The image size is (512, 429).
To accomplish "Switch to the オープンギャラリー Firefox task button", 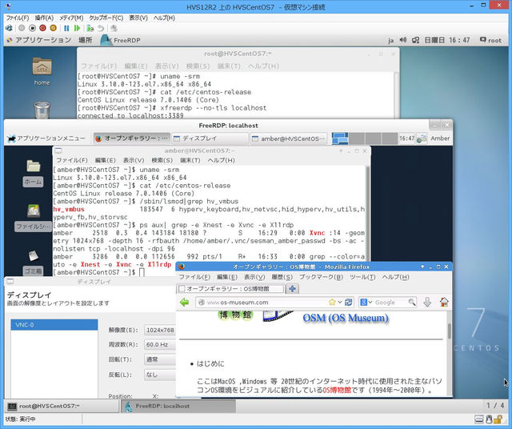I will coord(131,138).
